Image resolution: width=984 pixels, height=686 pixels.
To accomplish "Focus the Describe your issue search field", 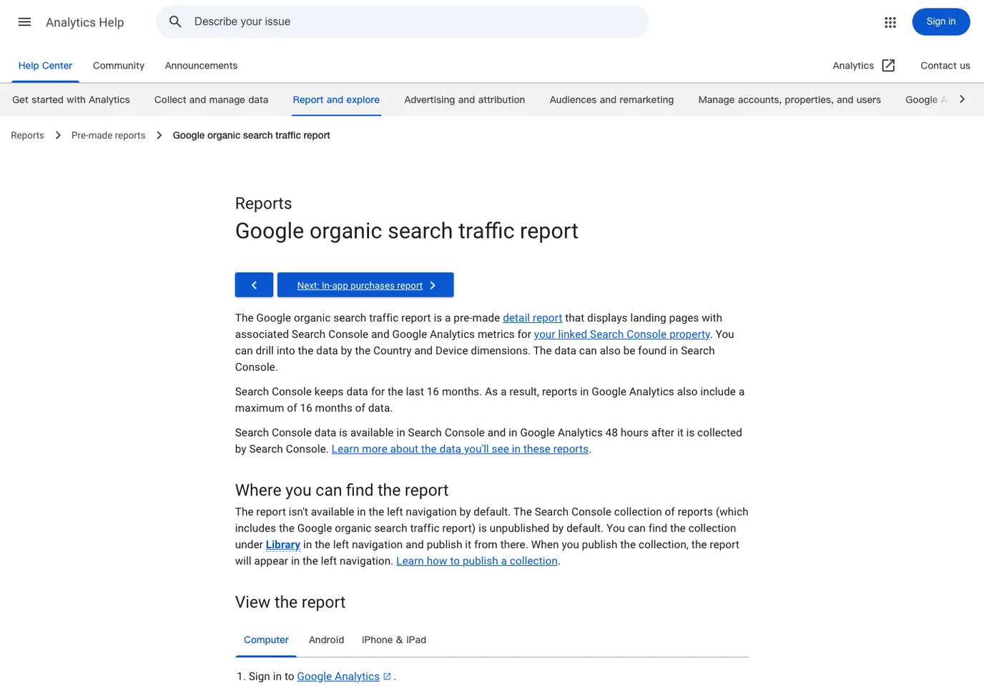I will coord(403,22).
